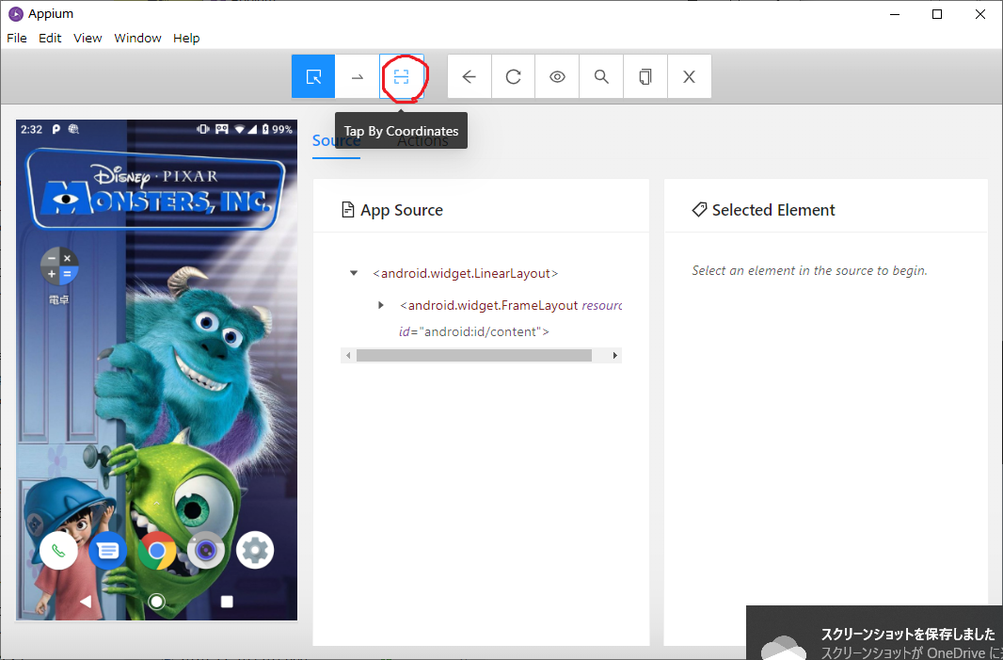Click the Back arrow toolbar button
This screenshot has width=1003, height=660.
coord(470,77)
